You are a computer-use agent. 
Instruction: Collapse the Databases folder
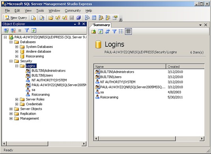click(x=11, y=42)
